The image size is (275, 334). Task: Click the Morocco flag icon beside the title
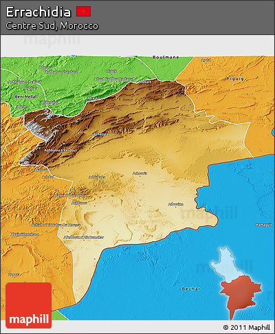(84, 12)
